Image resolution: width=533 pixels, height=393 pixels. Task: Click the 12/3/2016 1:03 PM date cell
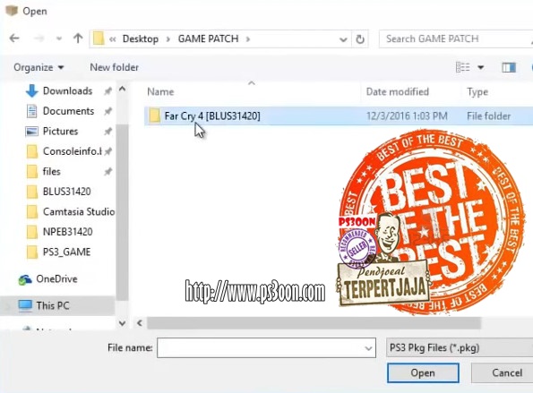point(407,116)
